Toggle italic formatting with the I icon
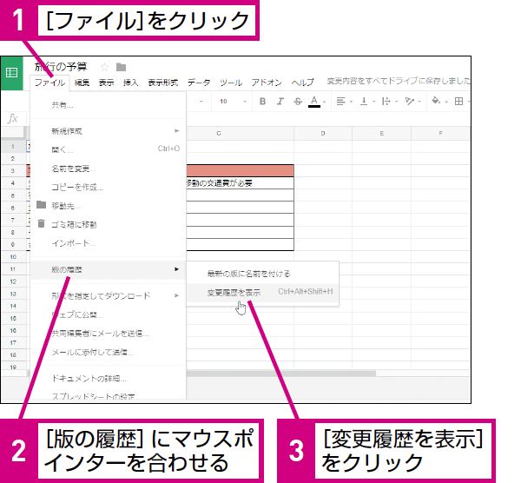This screenshot has width=521, height=483. [280, 102]
